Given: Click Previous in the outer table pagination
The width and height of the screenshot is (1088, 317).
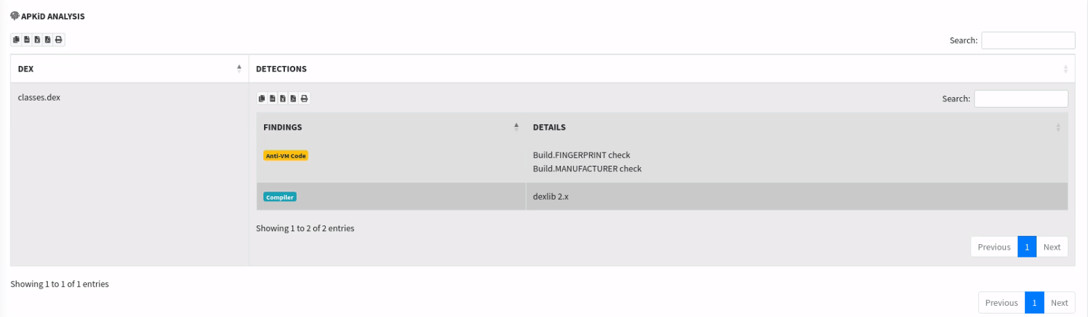Looking at the screenshot, I should tap(1001, 303).
